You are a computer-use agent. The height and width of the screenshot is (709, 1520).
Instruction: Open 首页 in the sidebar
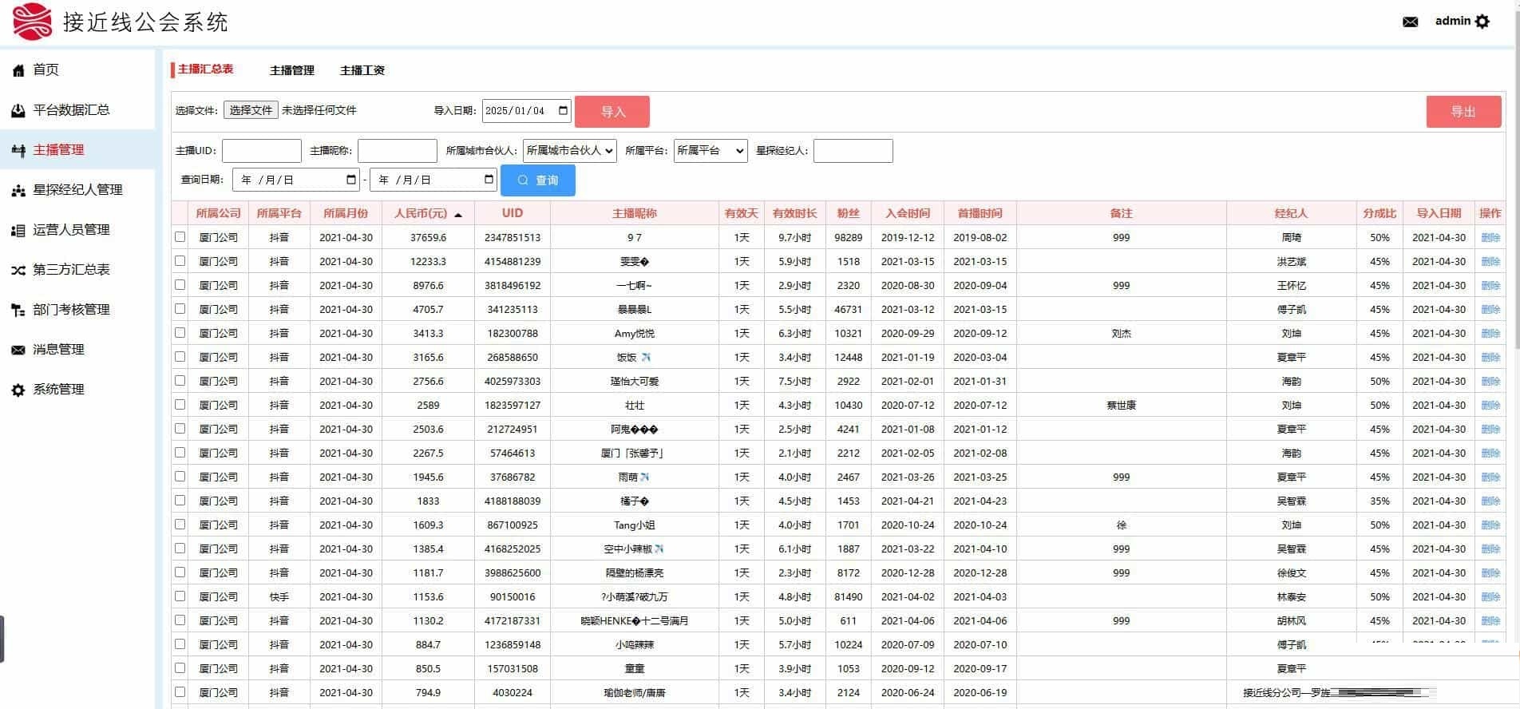tap(46, 70)
